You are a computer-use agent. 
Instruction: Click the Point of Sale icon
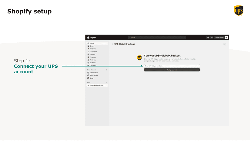tap(88, 75)
